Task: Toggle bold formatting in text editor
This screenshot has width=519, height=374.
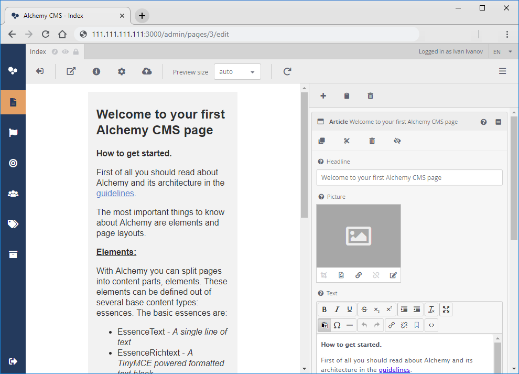Action: pos(325,309)
